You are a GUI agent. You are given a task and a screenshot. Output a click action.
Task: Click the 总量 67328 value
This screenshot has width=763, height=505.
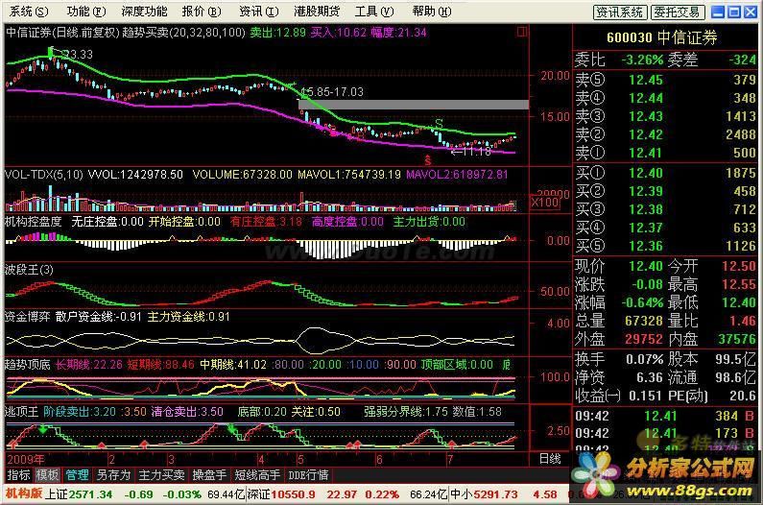[x=644, y=321]
